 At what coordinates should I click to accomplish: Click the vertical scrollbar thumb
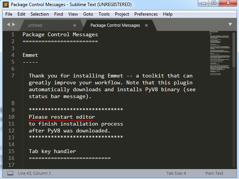pyautogui.click(x=234, y=50)
